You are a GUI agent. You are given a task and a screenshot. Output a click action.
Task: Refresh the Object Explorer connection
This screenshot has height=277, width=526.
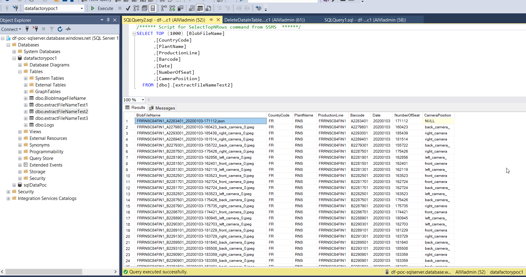pyautogui.click(x=60, y=29)
